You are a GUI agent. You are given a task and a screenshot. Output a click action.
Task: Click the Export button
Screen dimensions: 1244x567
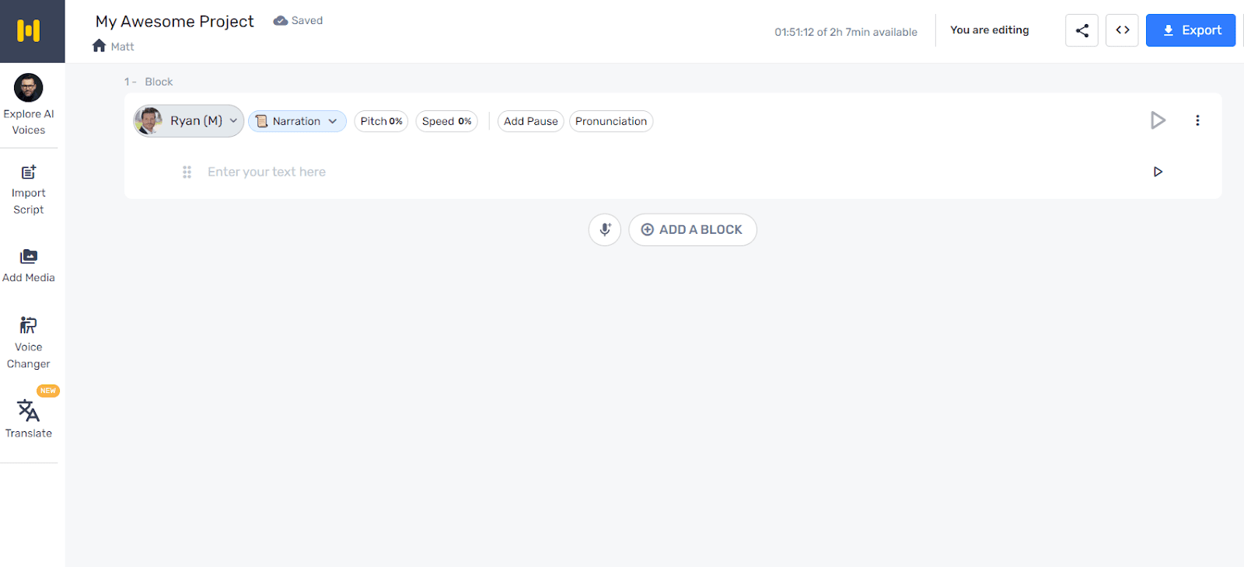(1190, 30)
